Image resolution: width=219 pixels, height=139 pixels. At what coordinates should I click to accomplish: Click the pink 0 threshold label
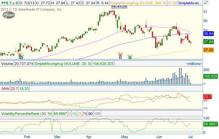tap(69, 113)
